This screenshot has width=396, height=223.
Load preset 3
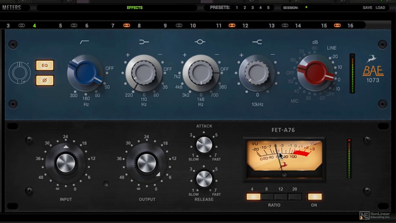pyautogui.click(x=252, y=8)
